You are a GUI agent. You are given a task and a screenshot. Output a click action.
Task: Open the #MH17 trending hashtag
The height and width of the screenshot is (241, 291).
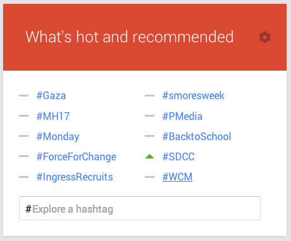(53, 116)
